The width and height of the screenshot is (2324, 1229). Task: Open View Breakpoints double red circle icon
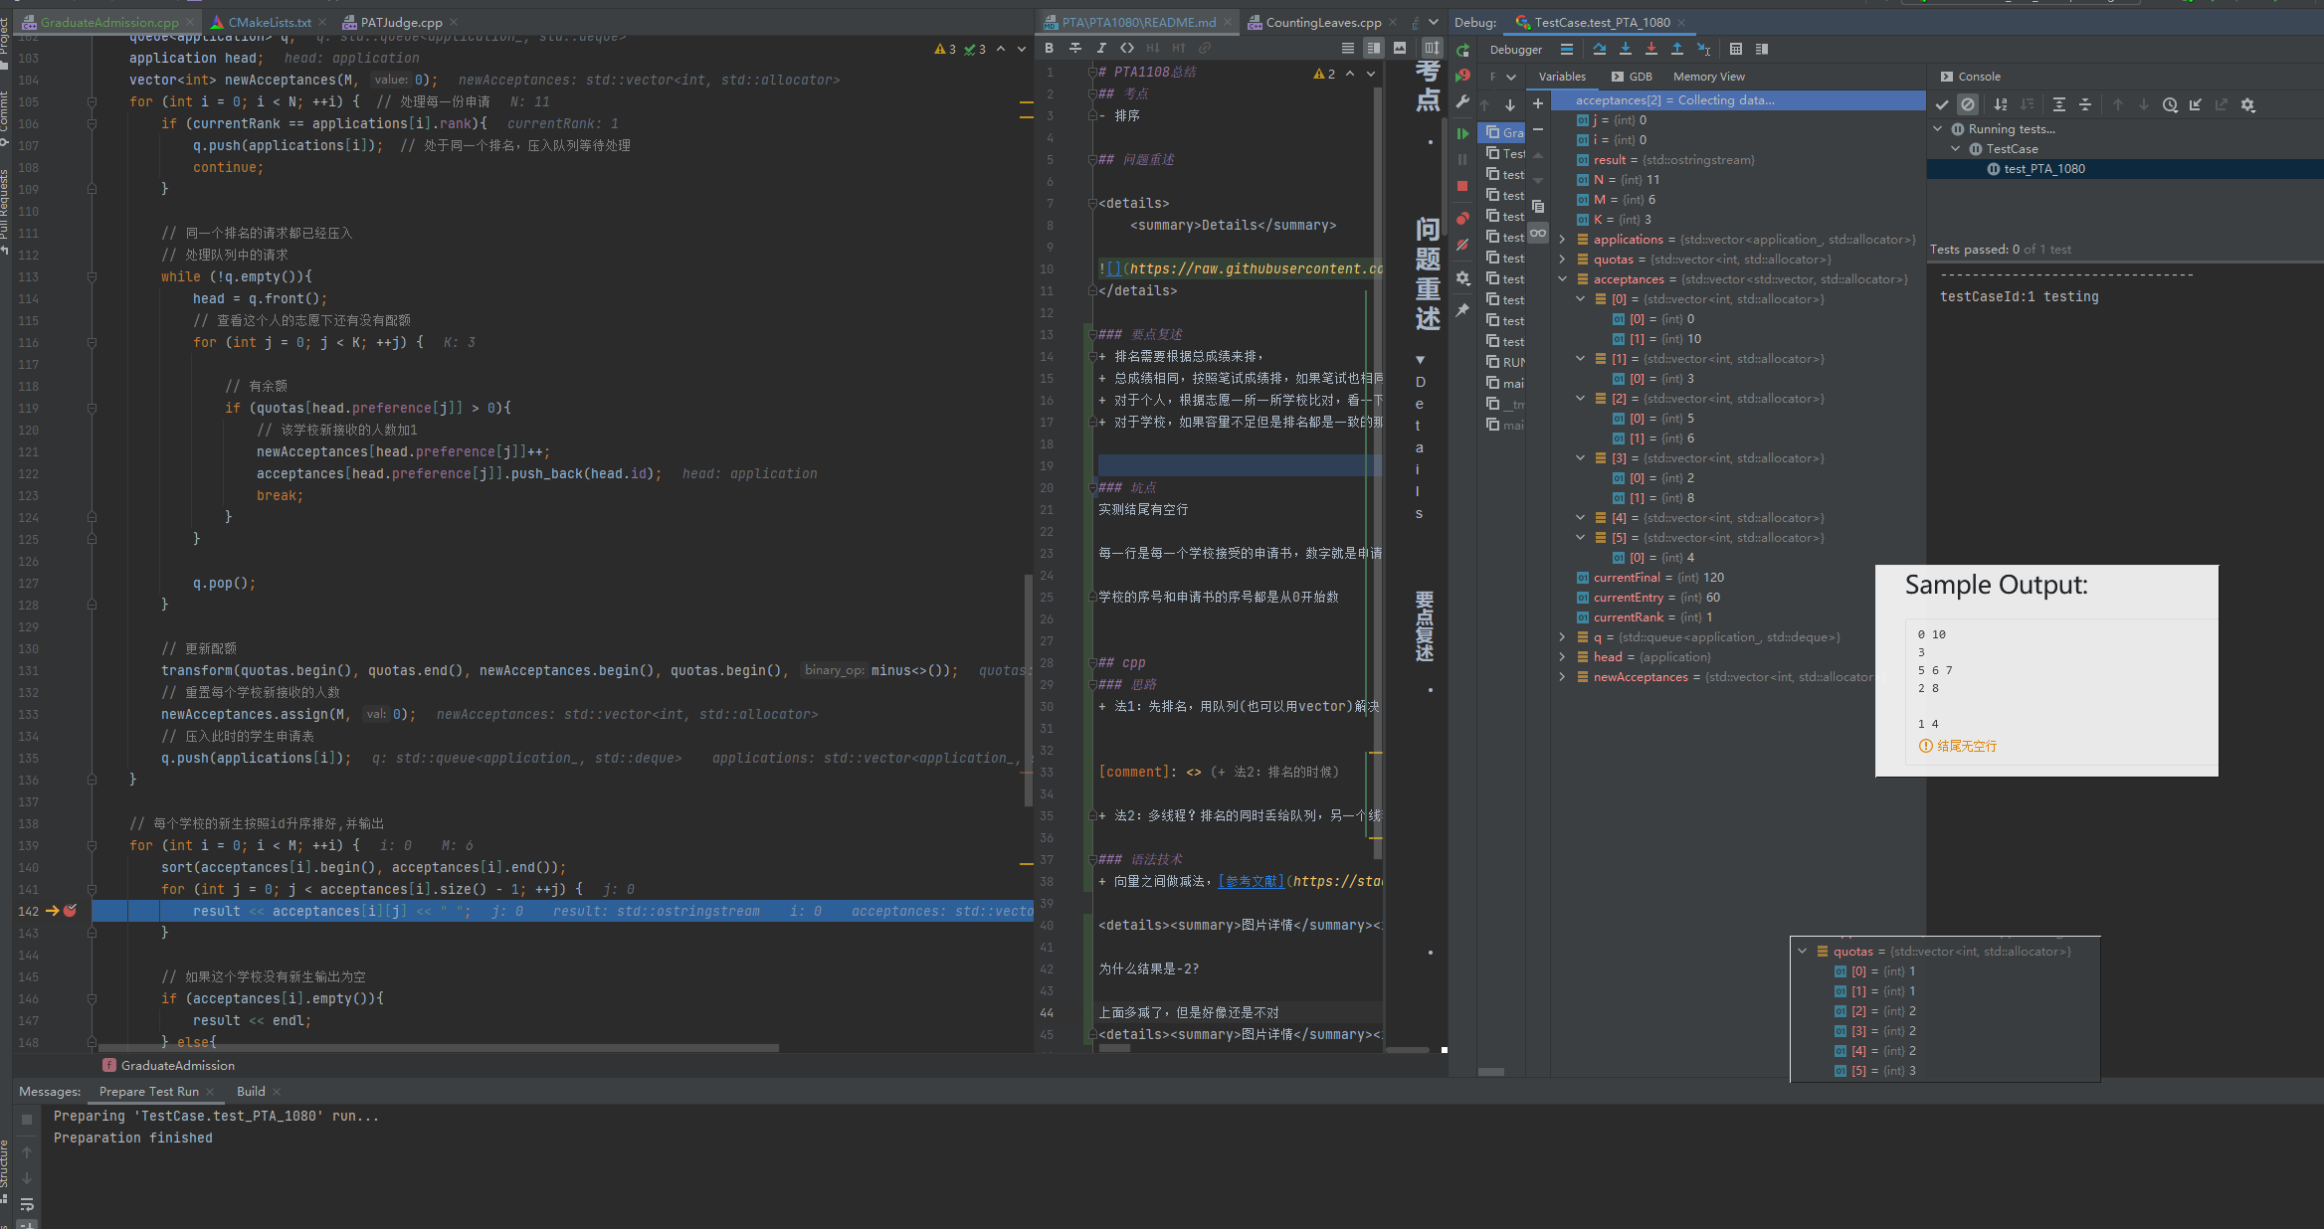pyautogui.click(x=1461, y=219)
